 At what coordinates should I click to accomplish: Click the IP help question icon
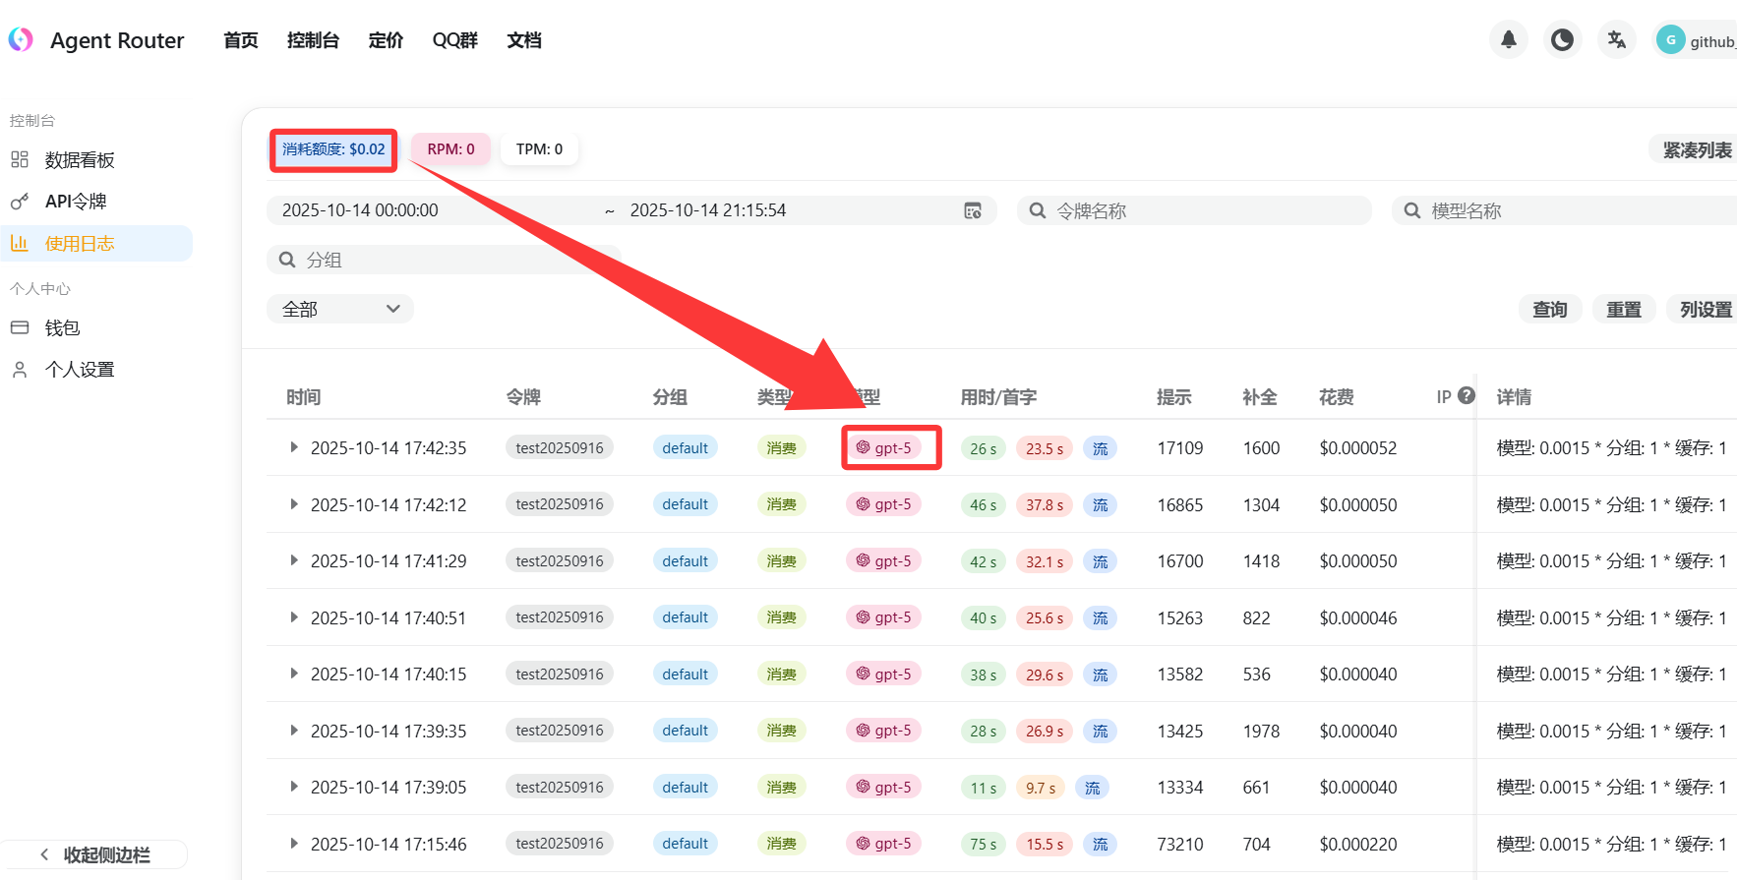click(x=1467, y=395)
